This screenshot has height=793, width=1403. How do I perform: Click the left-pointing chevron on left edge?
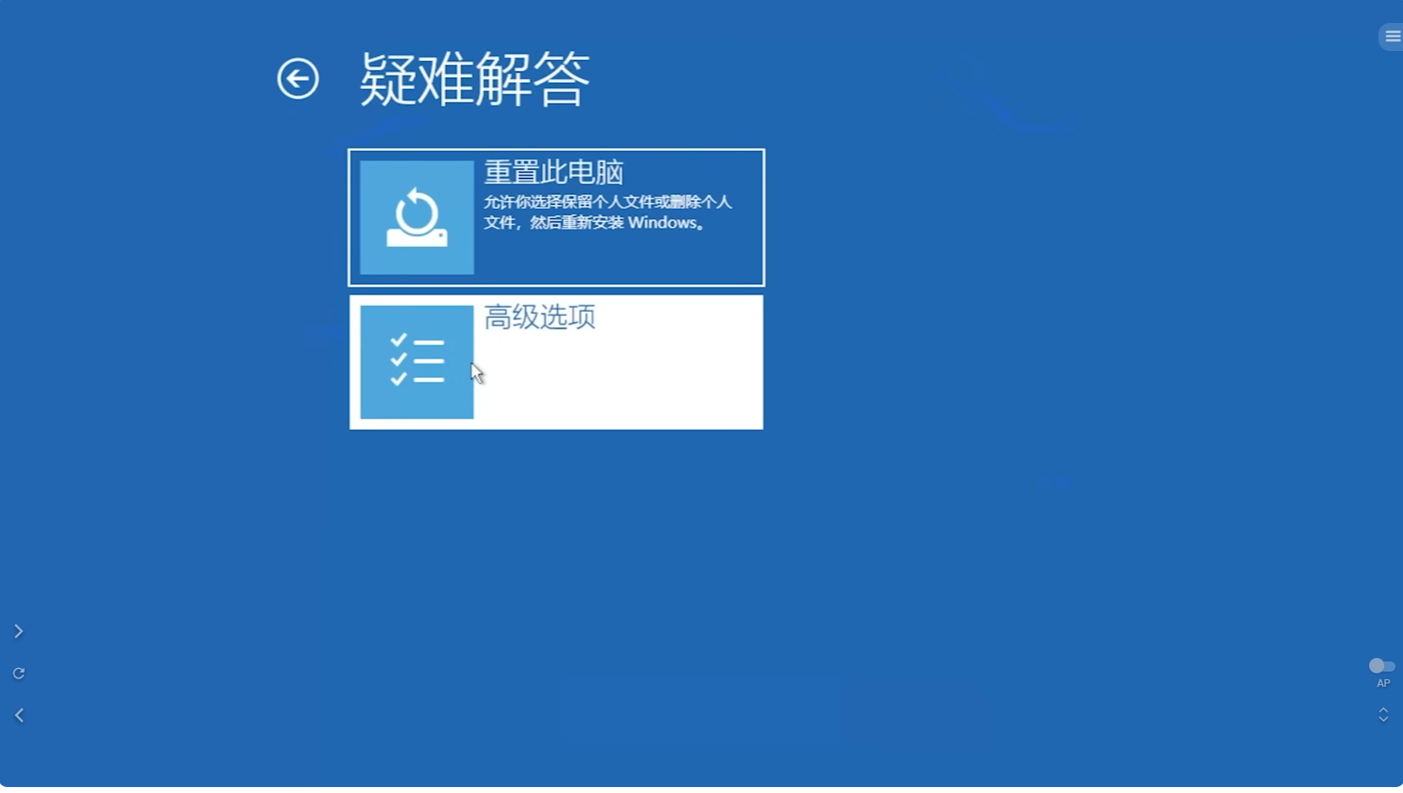coord(19,716)
